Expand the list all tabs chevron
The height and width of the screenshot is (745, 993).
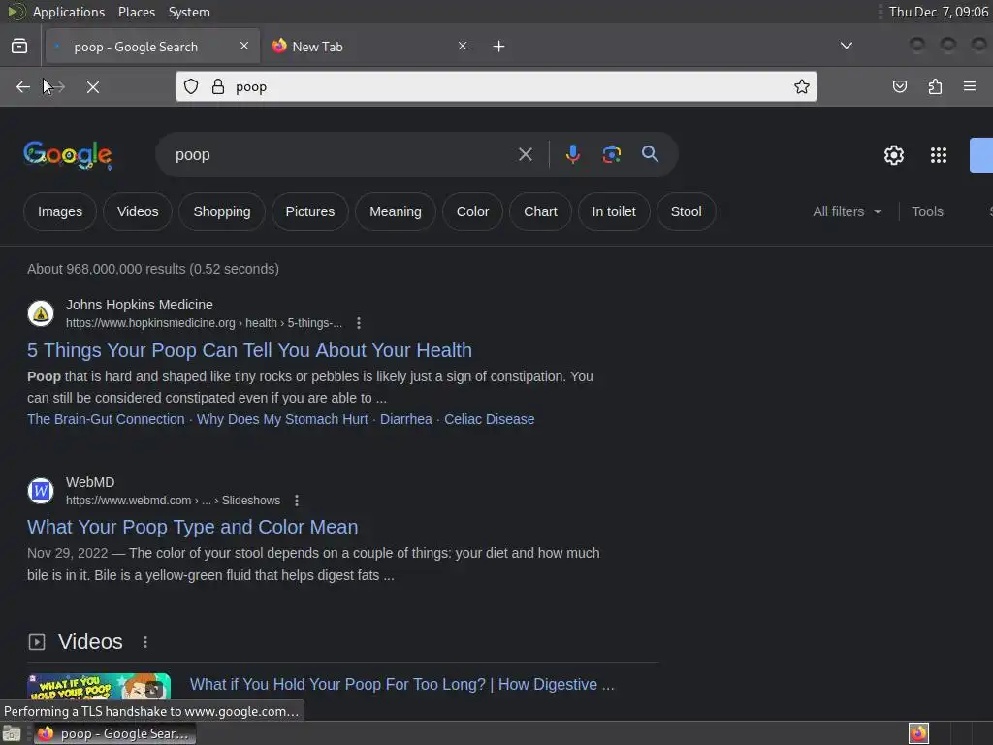click(846, 46)
